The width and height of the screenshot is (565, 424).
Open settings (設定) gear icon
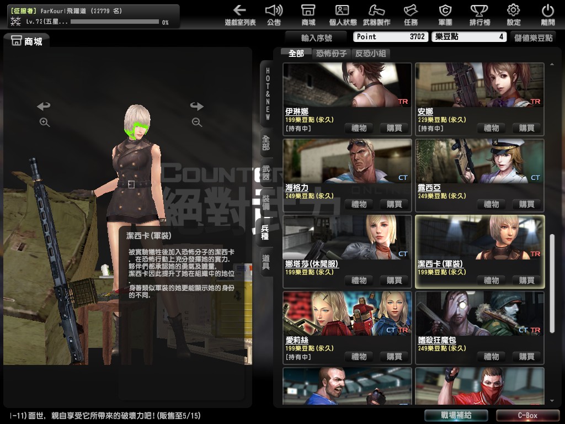pos(514,15)
